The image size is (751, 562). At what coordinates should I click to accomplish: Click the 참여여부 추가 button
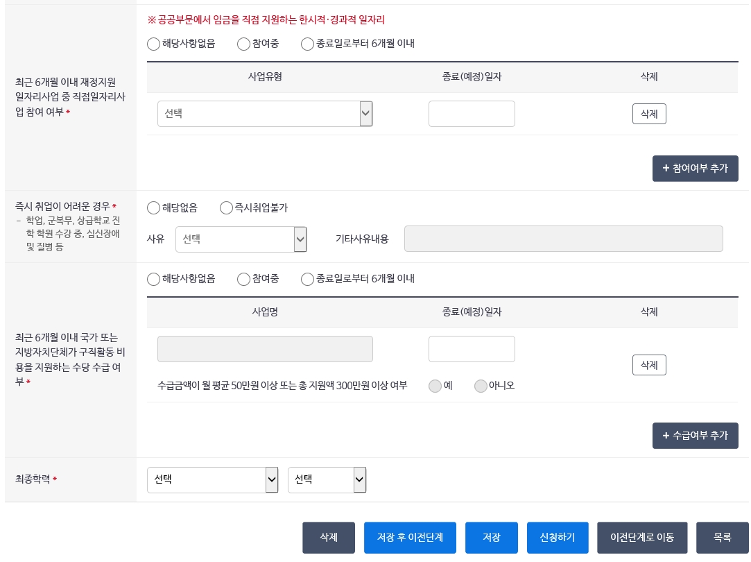pos(695,168)
